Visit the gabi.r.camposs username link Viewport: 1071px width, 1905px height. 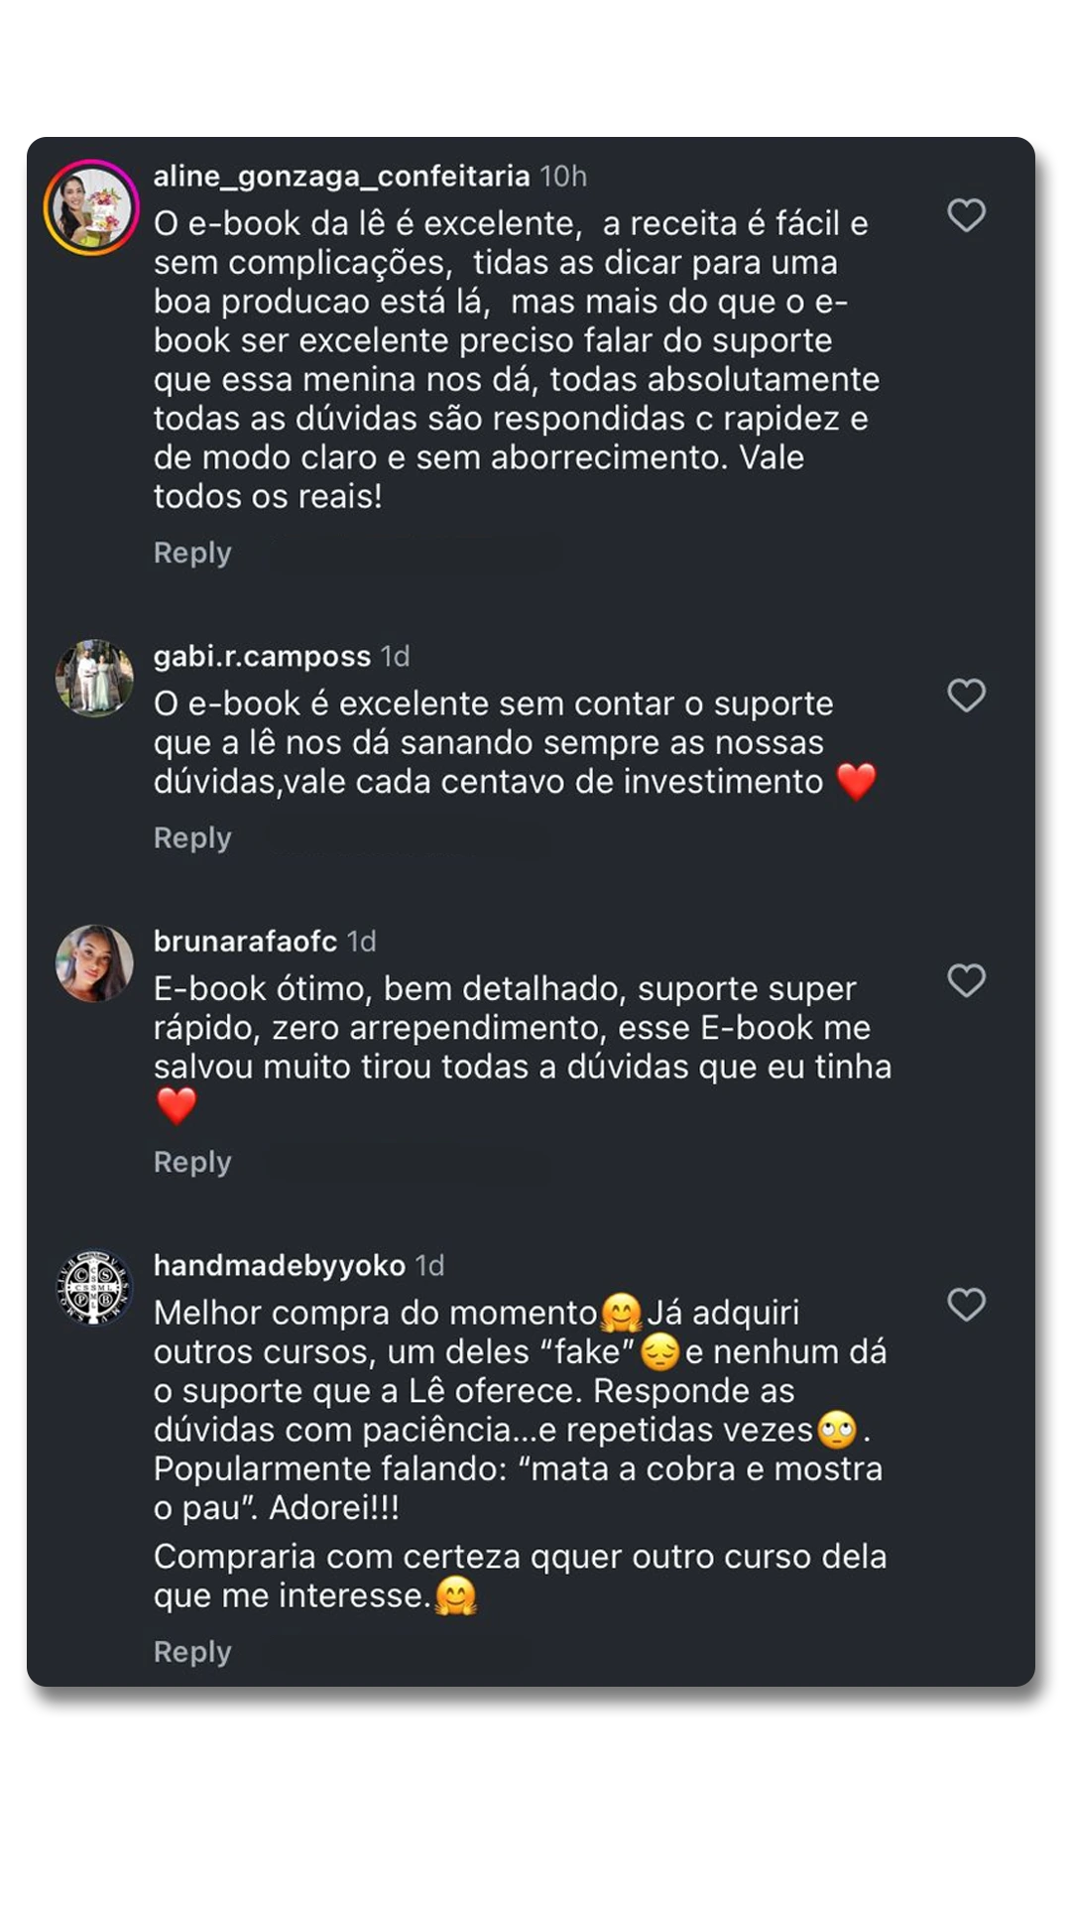[x=262, y=657]
